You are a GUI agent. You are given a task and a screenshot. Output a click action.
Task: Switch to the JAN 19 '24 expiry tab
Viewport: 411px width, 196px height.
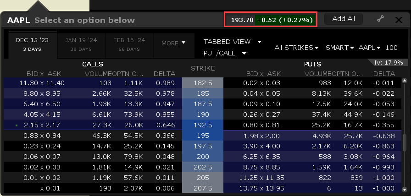point(81,44)
